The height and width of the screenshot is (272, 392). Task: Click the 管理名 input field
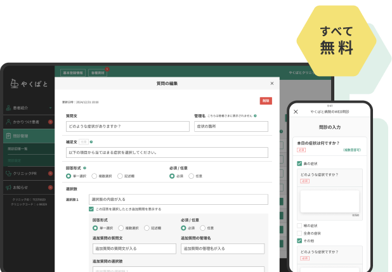pyautogui.click(x=231, y=127)
